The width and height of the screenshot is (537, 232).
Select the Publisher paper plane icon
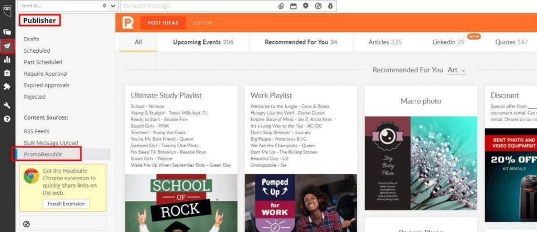(7, 47)
